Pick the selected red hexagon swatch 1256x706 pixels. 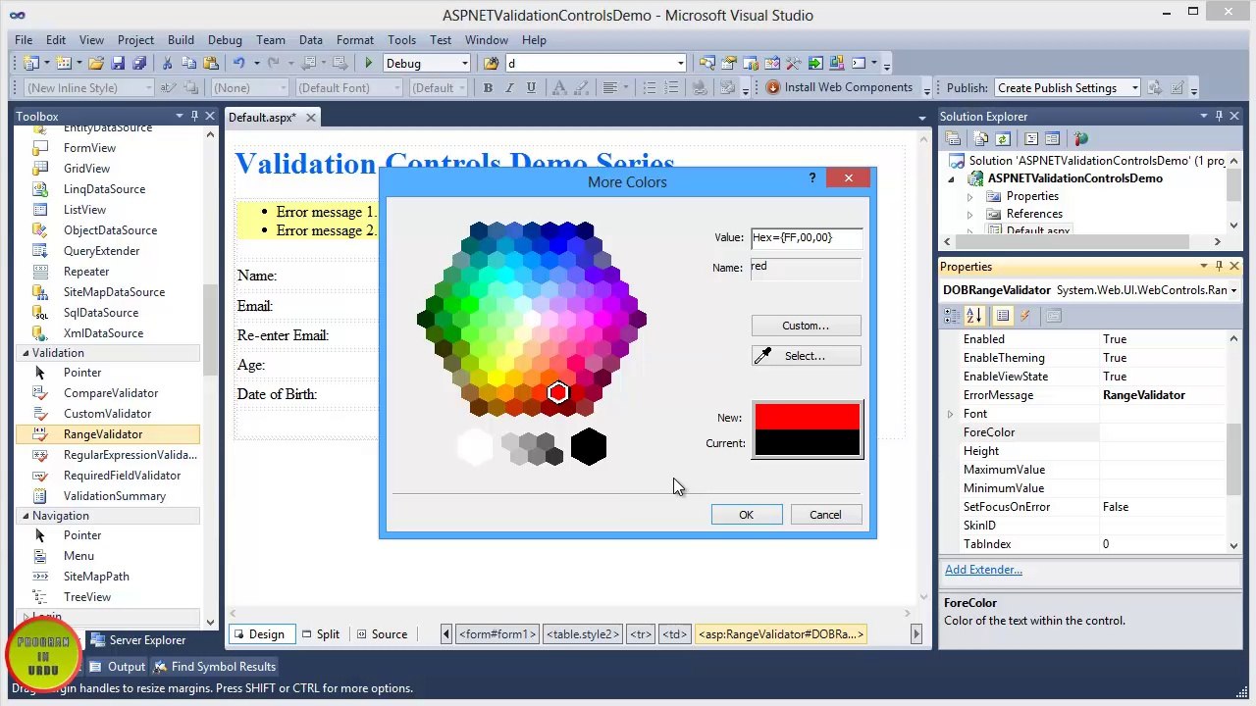(x=557, y=393)
